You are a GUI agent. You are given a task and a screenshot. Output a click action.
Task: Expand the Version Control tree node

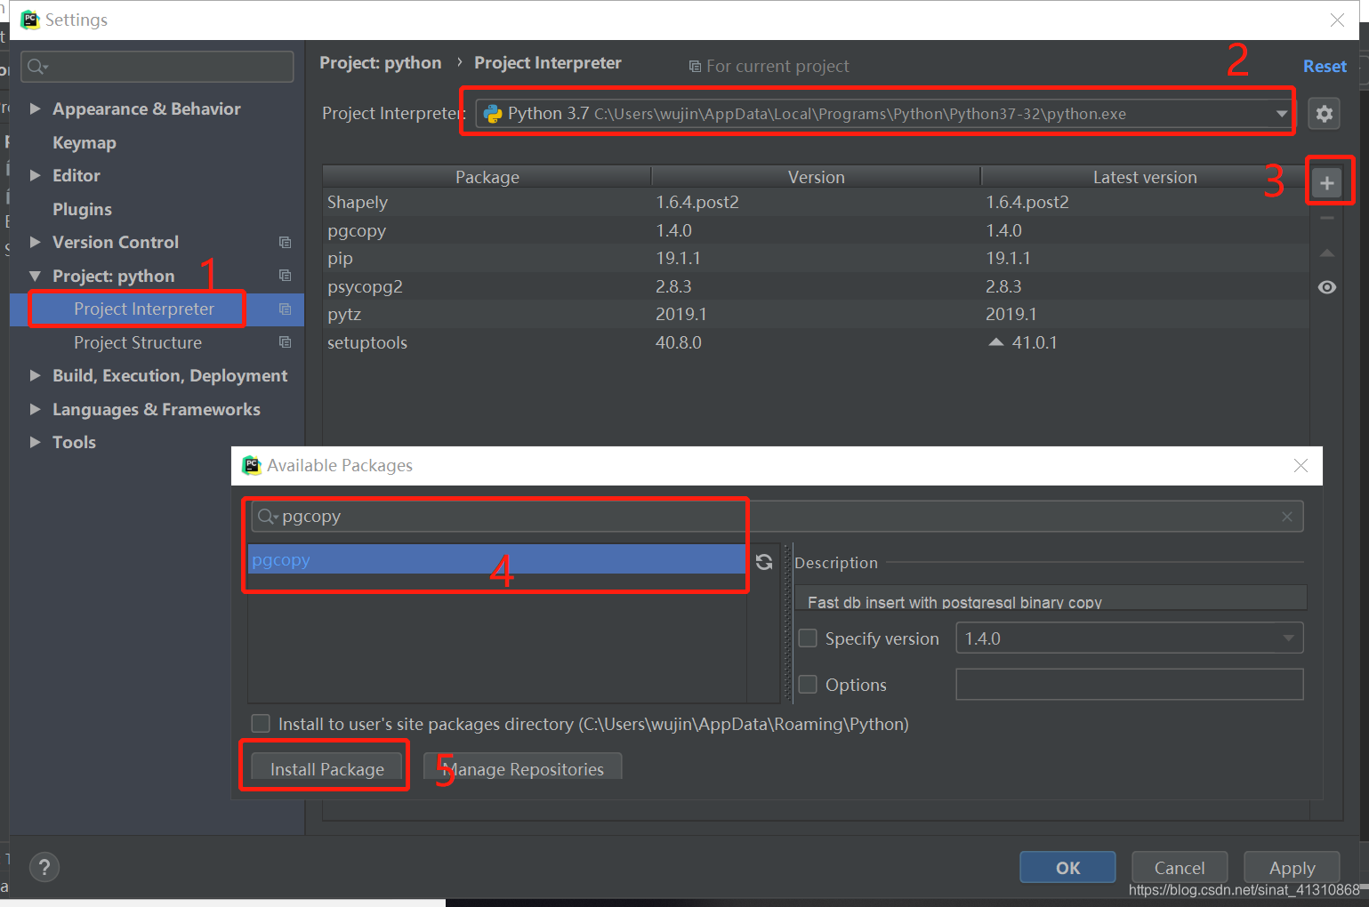coord(36,242)
